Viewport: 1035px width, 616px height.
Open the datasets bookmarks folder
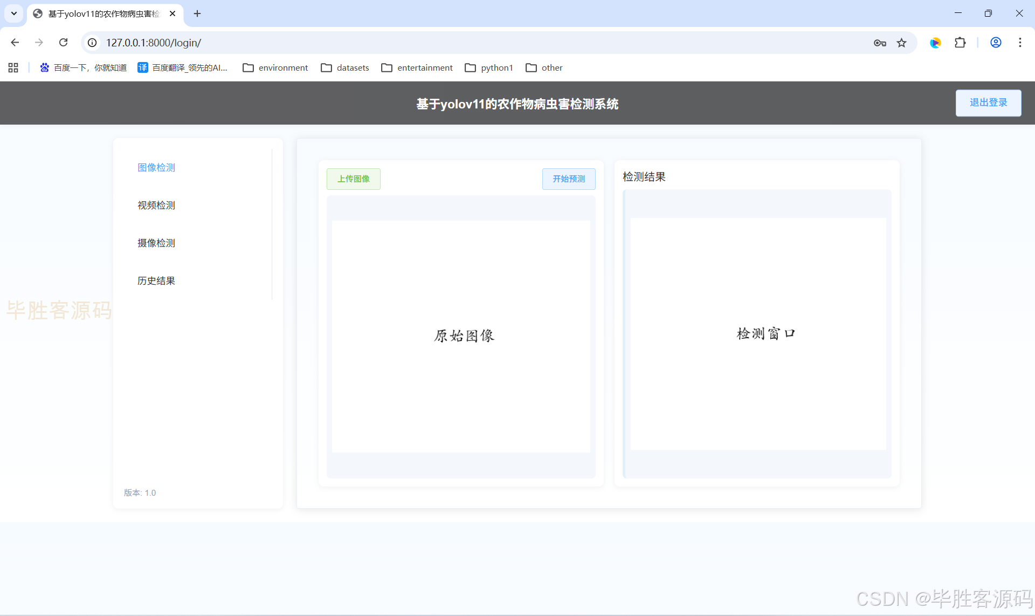[345, 67]
